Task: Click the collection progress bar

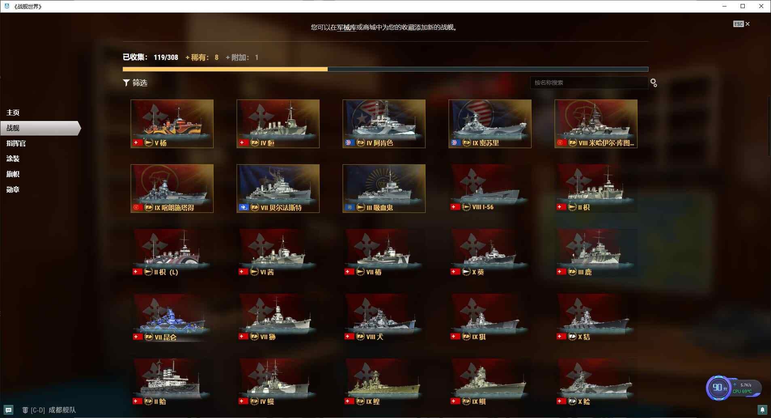Action: coord(385,69)
